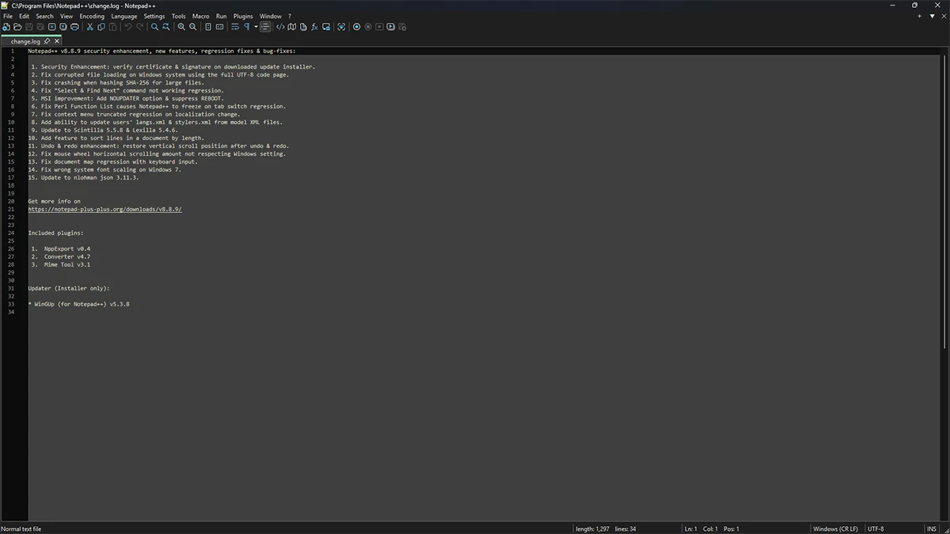The height and width of the screenshot is (534, 950).
Task: Open Find with the magnifier icon
Action: click(x=154, y=27)
